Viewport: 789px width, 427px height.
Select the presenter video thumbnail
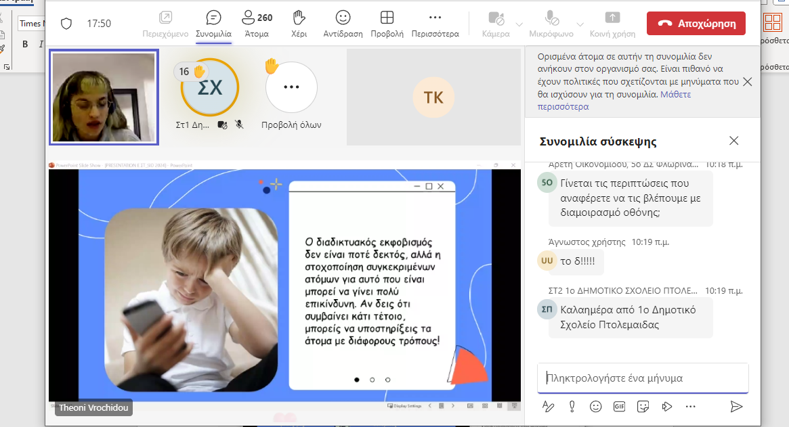(104, 97)
